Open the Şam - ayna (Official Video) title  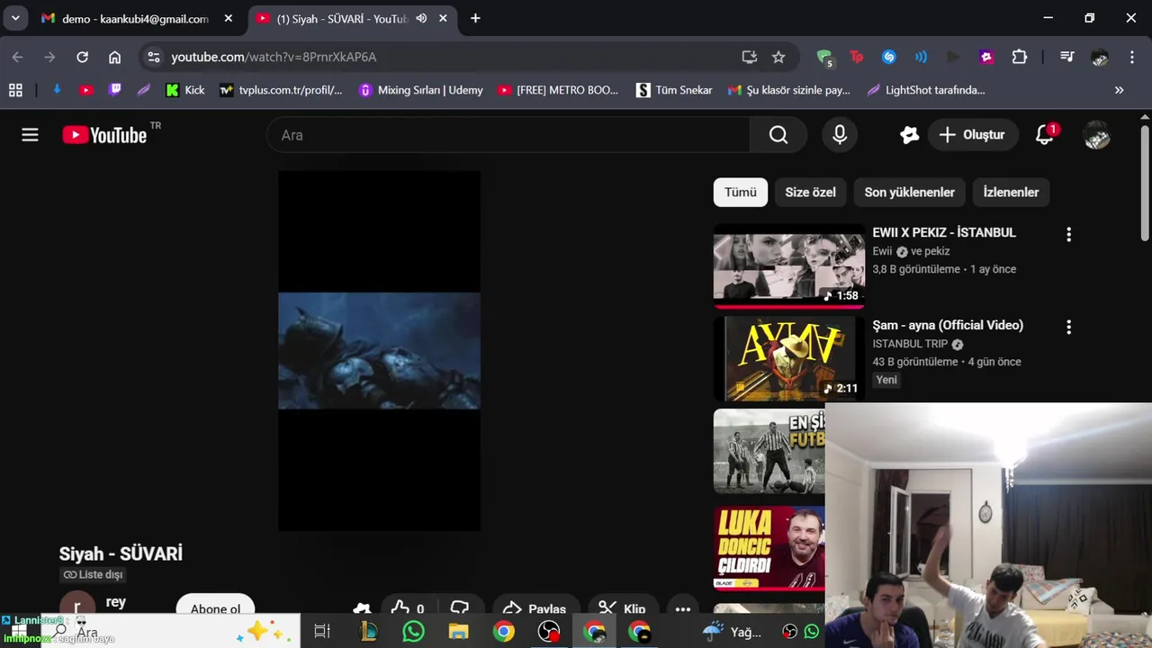tap(948, 325)
